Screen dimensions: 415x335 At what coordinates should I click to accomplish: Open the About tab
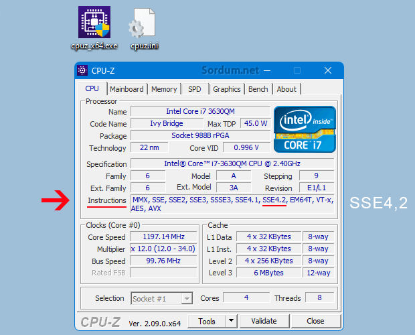coord(286,89)
